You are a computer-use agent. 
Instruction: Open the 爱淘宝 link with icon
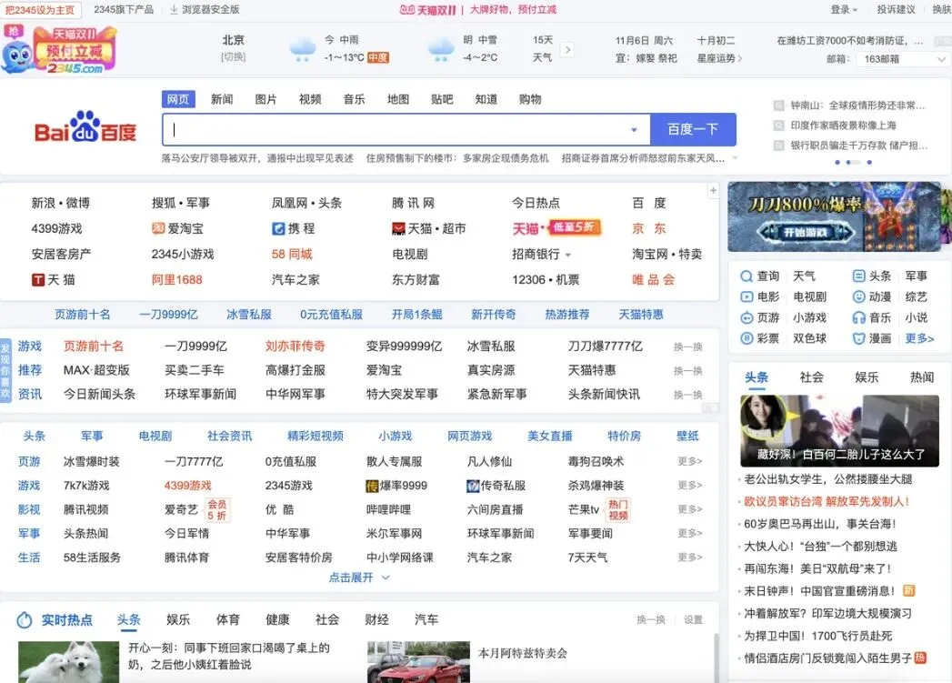click(x=177, y=228)
